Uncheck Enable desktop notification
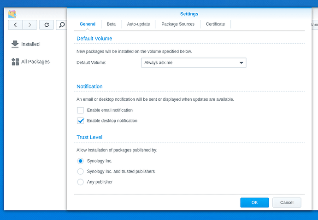The image size is (318, 220). point(80,121)
